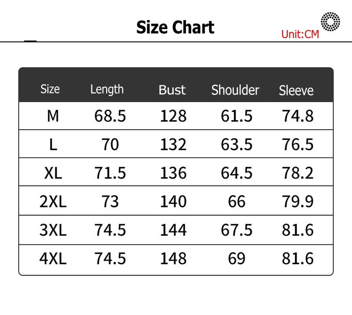Image resolution: width=352 pixels, height=315 pixels.
Task: Click the Size Chart title
Action: coord(176,27)
